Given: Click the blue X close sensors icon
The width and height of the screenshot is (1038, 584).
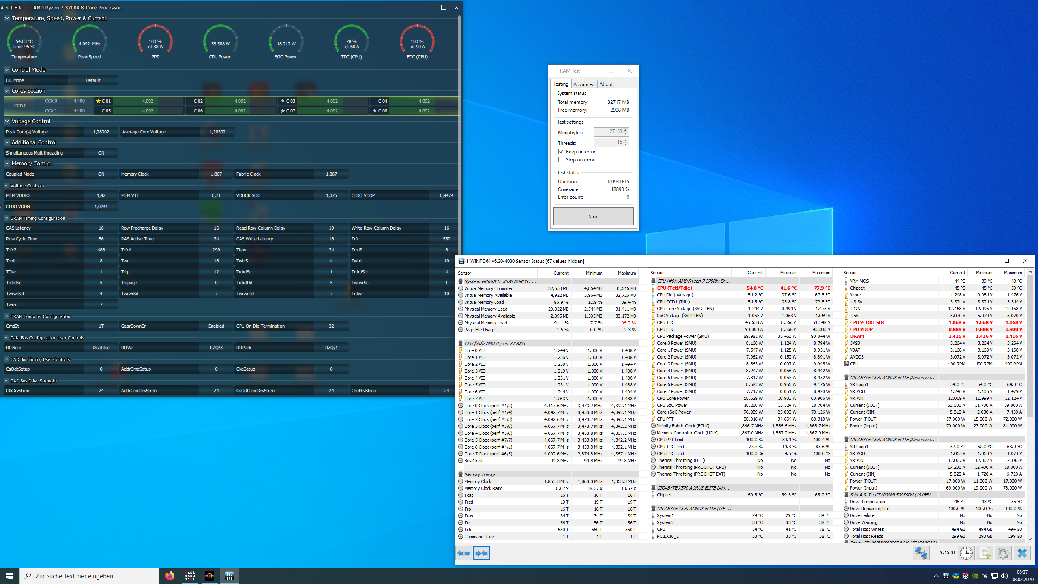Looking at the screenshot, I should pyautogui.click(x=1022, y=553).
